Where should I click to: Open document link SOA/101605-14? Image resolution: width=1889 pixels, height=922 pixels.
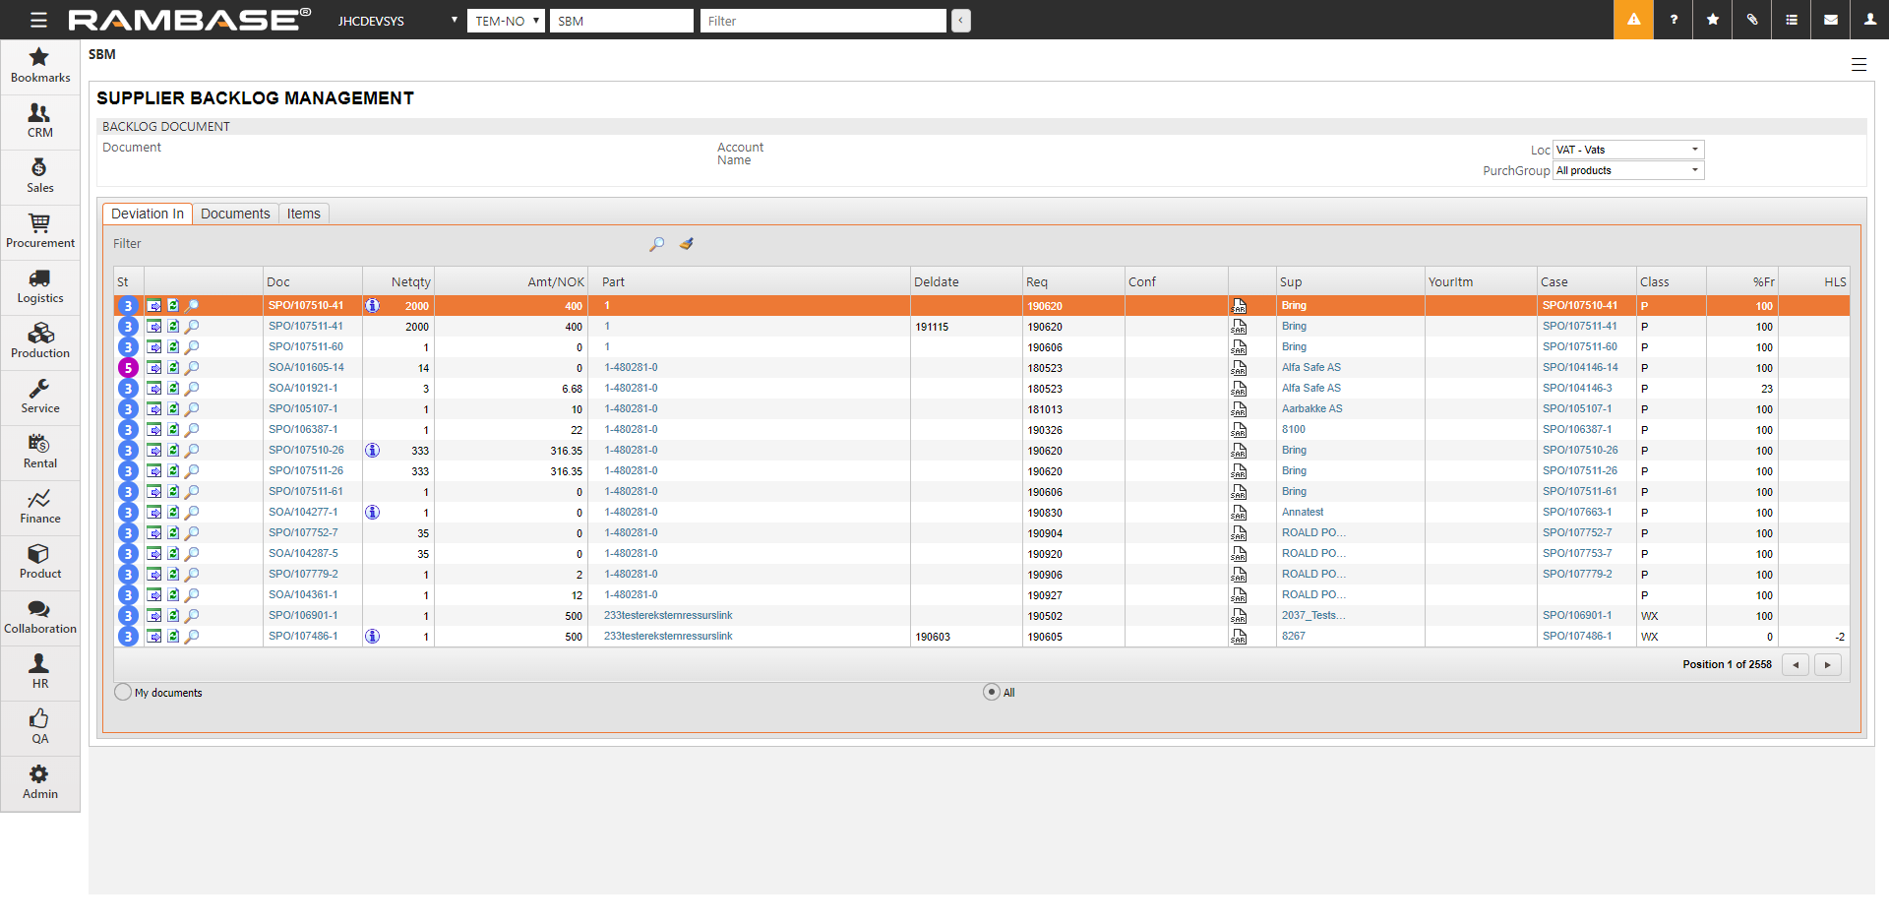[x=306, y=368]
